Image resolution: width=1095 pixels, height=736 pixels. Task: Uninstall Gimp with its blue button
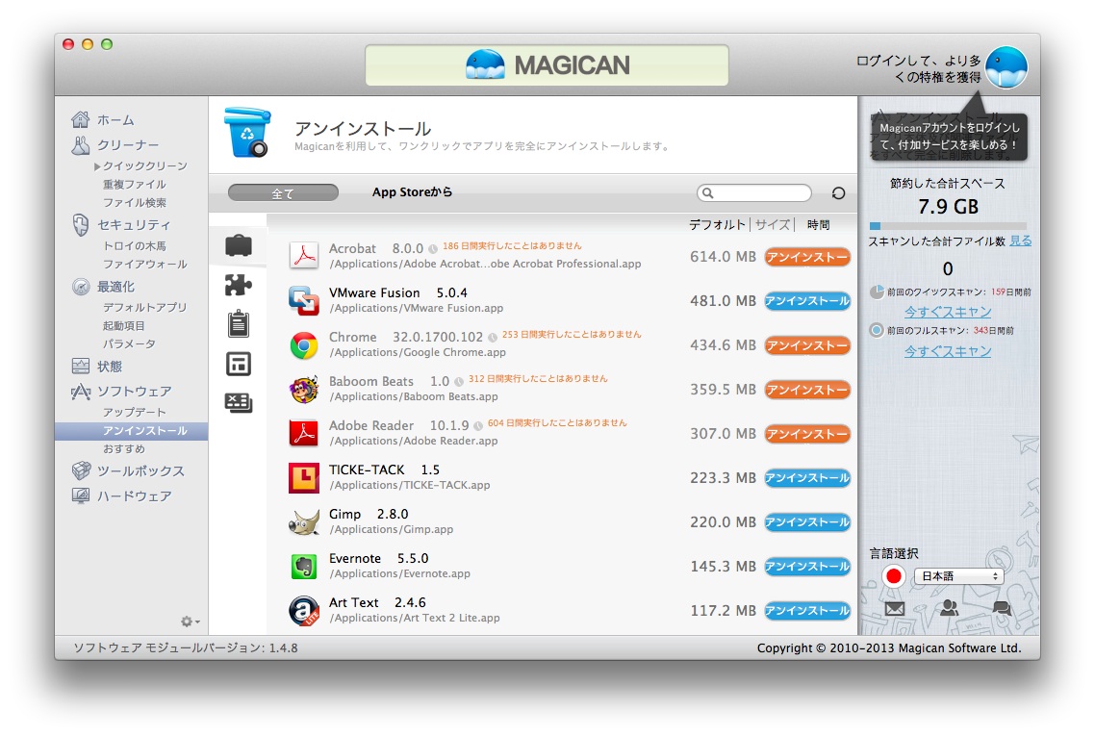pyautogui.click(x=807, y=522)
